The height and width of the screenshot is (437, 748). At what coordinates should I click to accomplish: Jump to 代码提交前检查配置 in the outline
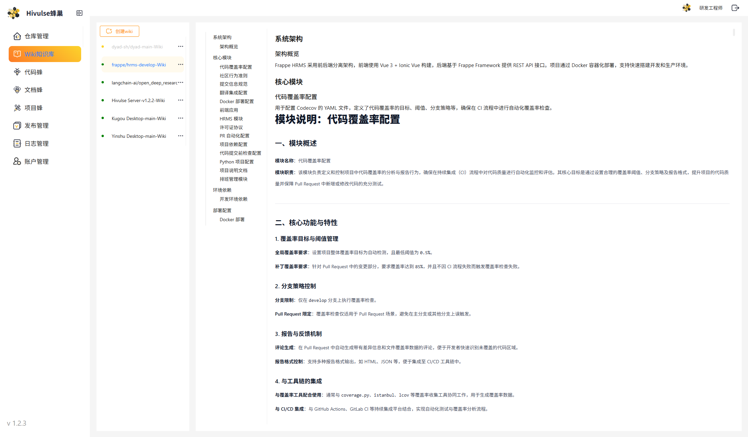tap(240, 153)
